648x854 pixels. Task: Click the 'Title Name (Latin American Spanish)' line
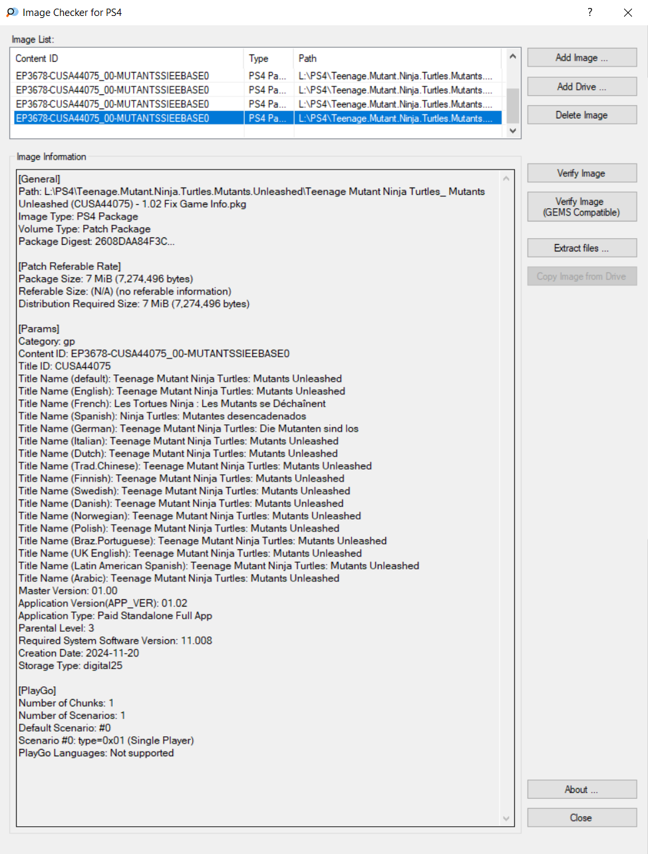tap(219, 566)
